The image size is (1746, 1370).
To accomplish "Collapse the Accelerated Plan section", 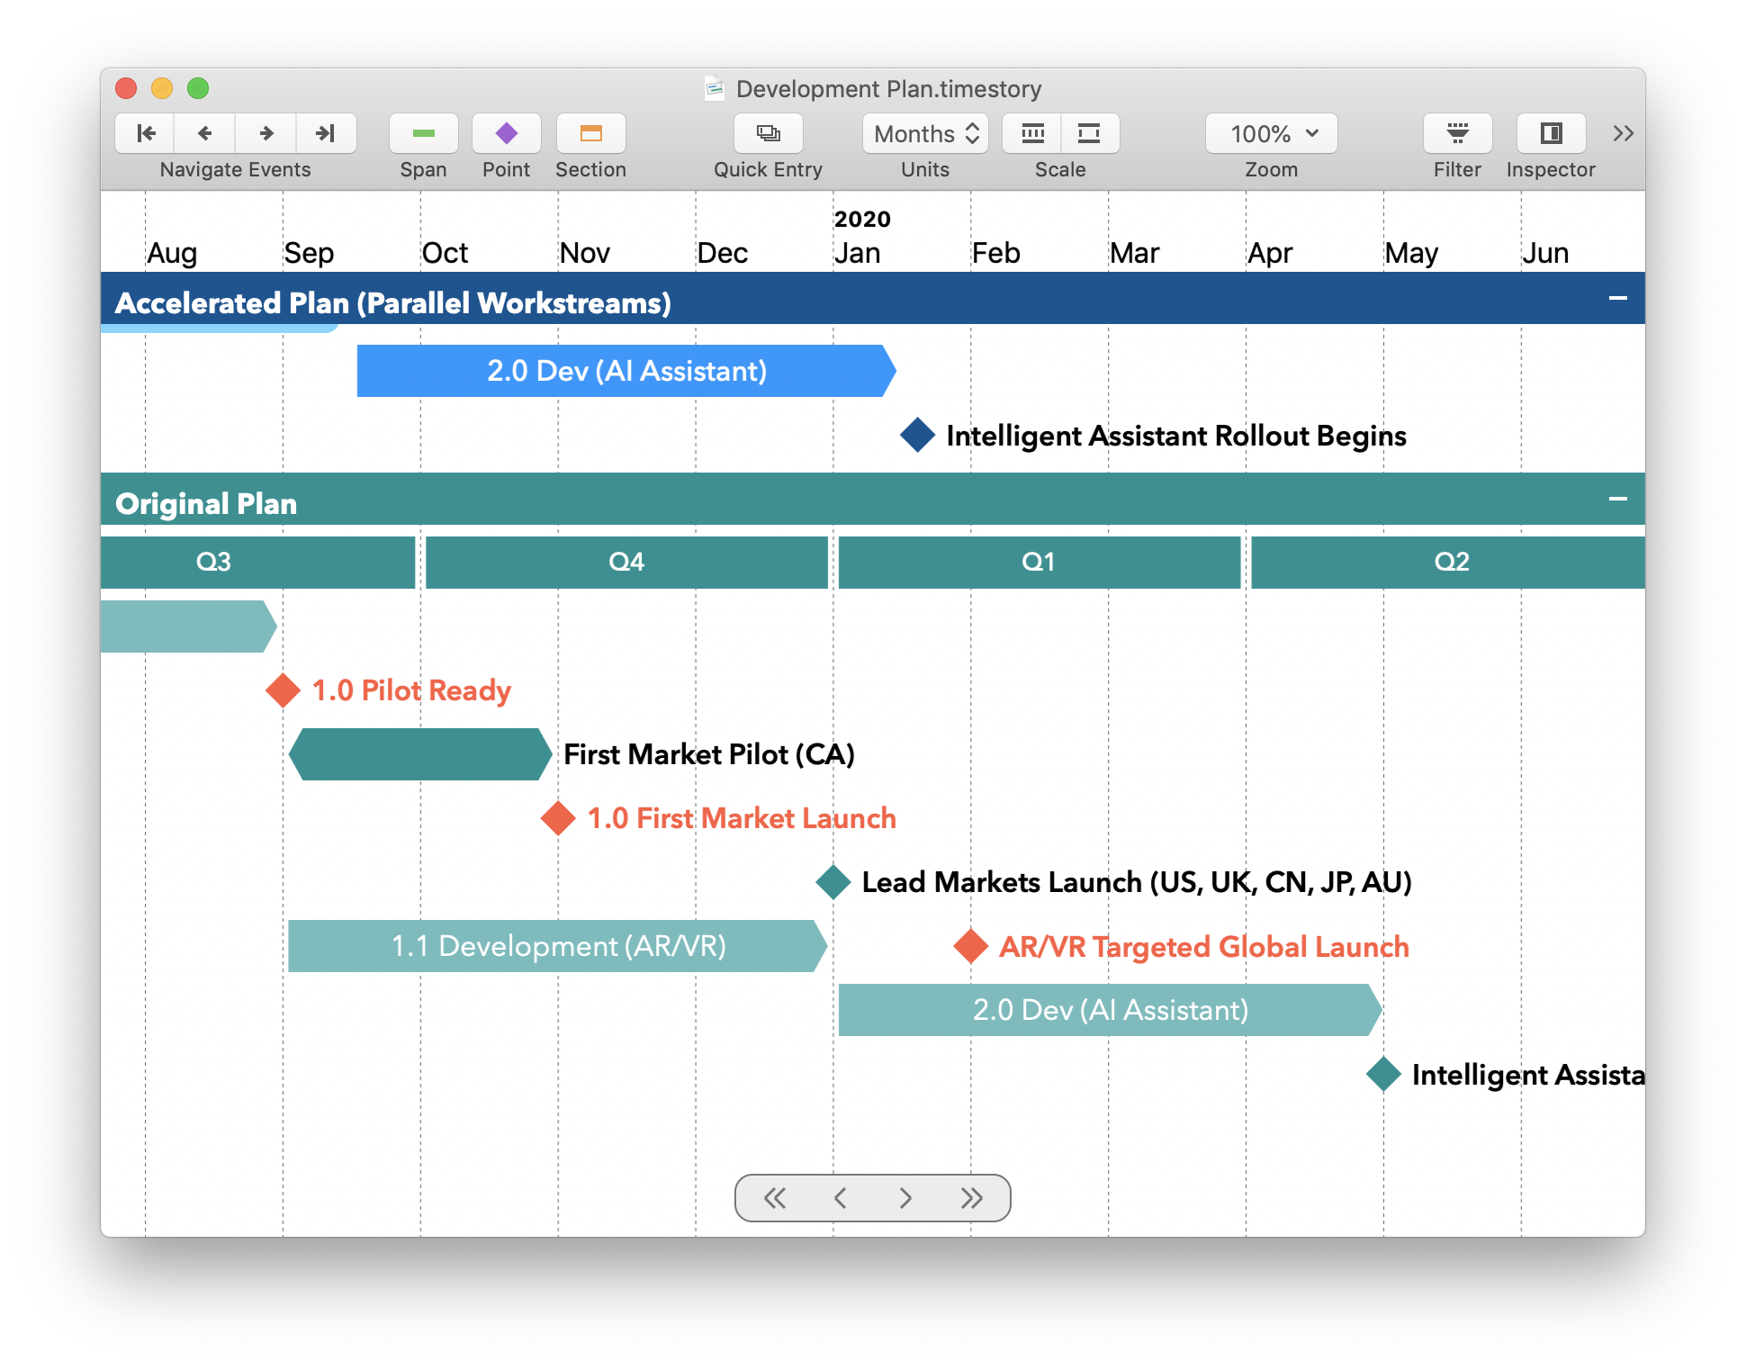I will [1620, 297].
